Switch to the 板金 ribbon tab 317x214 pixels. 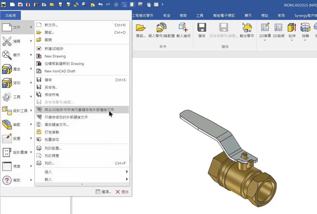click(x=166, y=15)
